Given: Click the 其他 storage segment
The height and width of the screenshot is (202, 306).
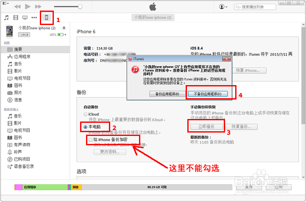Looking at the screenshot, I should [76, 187].
